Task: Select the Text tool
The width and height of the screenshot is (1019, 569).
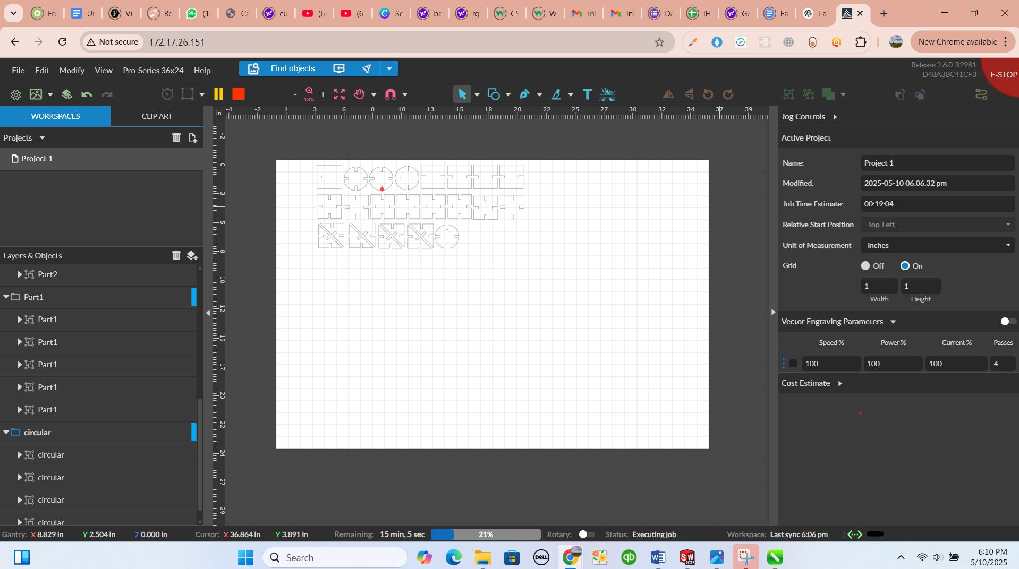Action: click(x=587, y=94)
